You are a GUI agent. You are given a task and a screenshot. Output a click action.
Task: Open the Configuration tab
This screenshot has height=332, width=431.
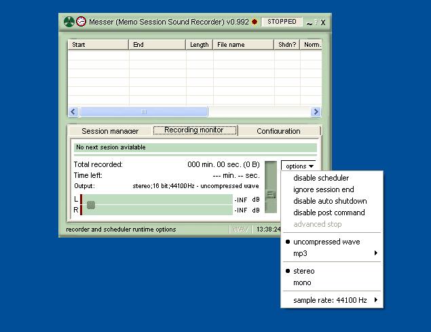(x=278, y=131)
